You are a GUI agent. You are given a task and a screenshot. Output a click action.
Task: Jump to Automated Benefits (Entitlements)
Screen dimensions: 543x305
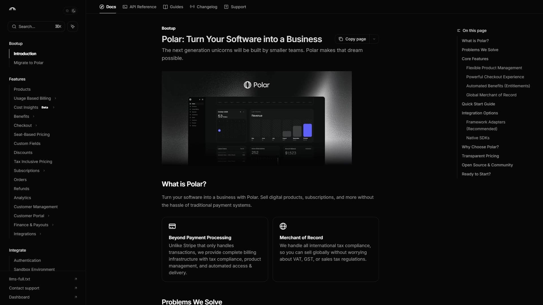click(498, 86)
